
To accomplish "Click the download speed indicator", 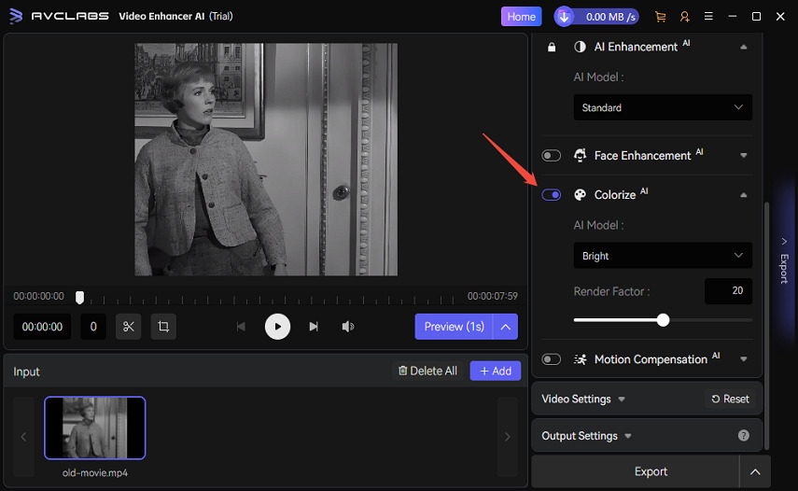I will (x=596, y=17).
